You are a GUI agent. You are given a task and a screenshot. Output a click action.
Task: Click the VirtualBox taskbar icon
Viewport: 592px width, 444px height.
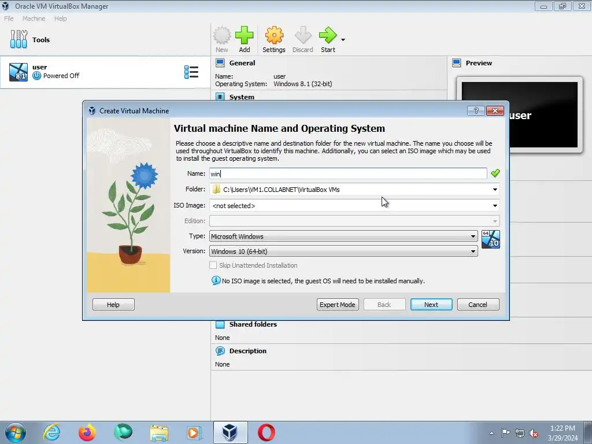coord(230,432)
